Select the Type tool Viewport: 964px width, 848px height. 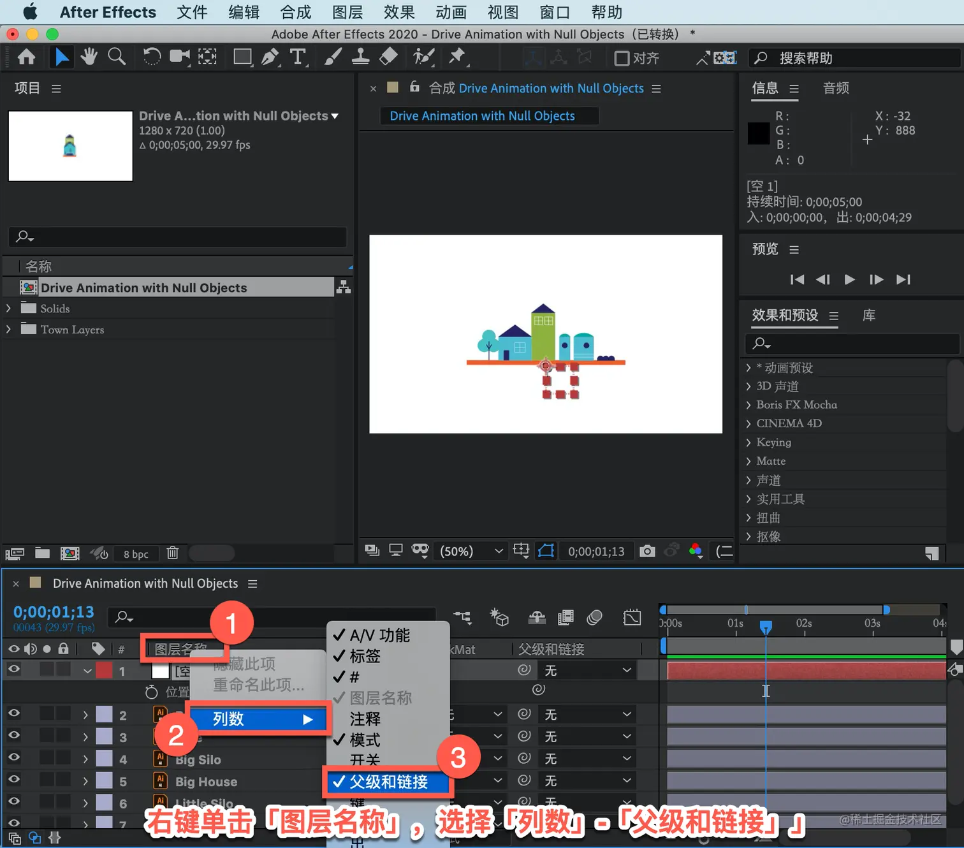298,57
